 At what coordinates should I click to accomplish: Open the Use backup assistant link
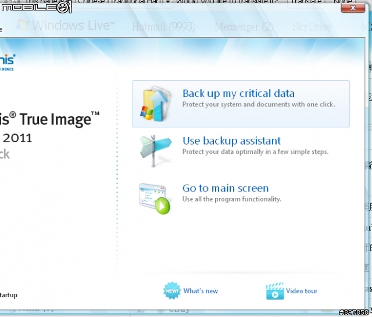[x=231, y=141]
